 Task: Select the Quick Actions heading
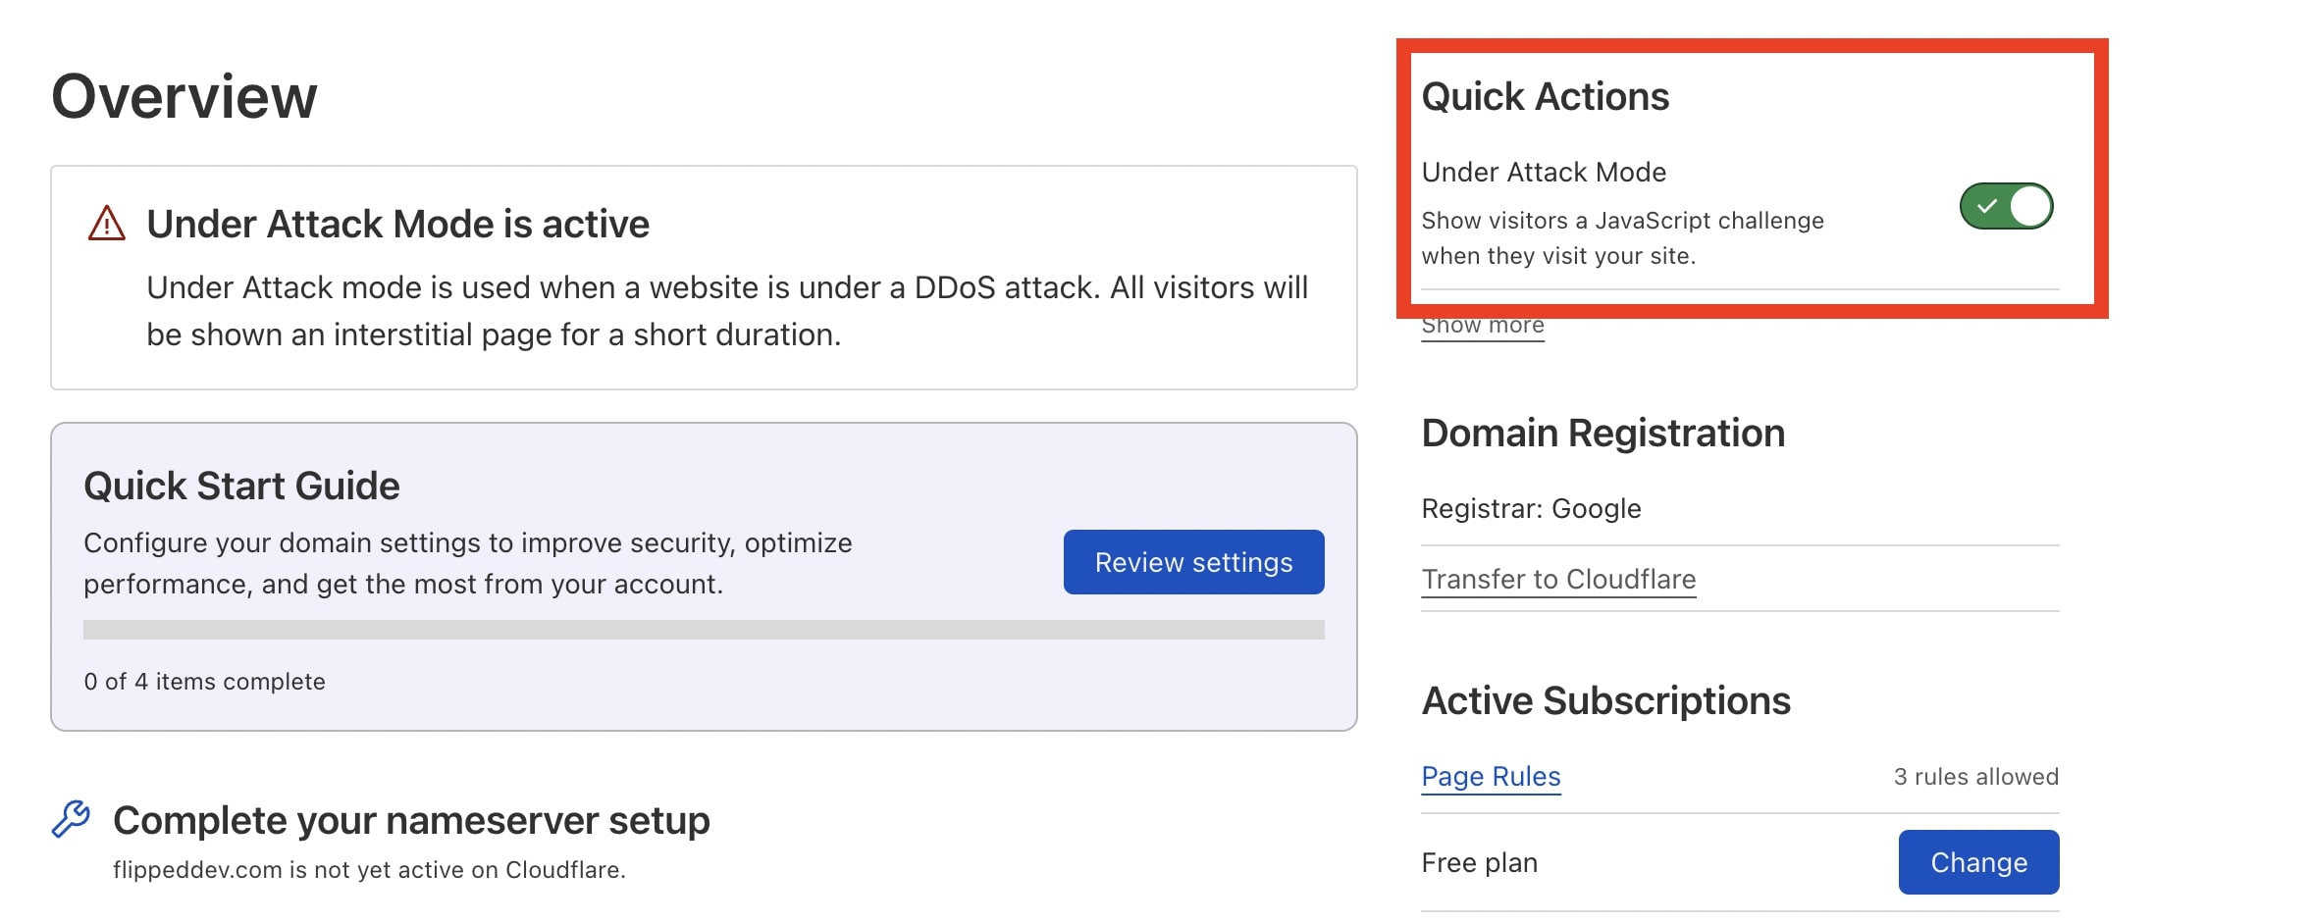click(1545, 96)
